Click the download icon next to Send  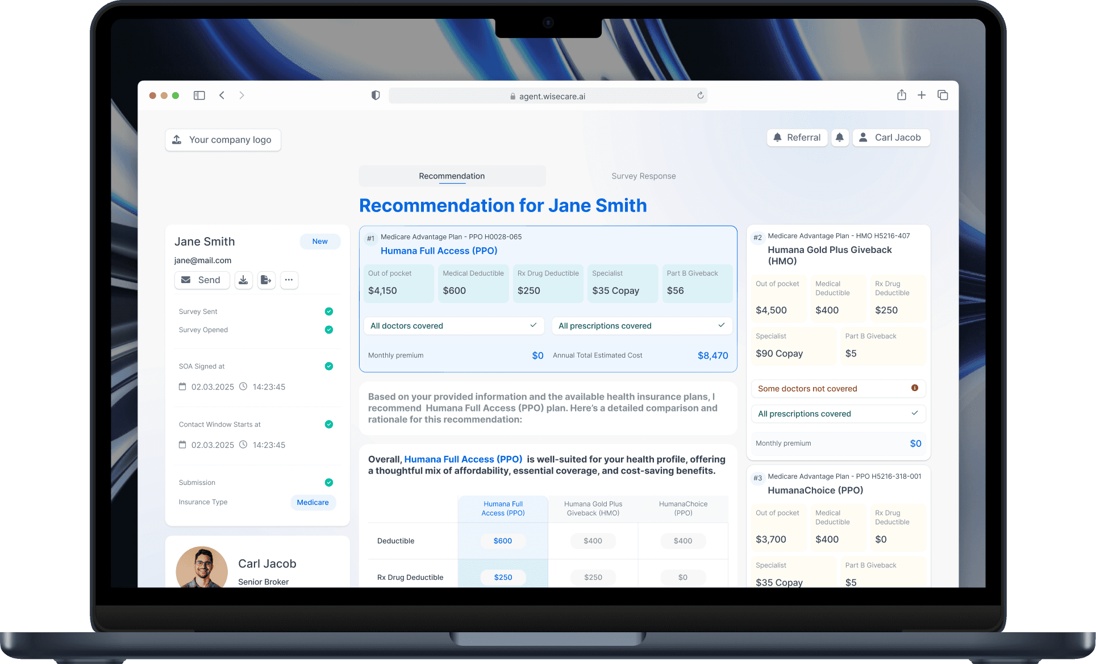point(243,280)
